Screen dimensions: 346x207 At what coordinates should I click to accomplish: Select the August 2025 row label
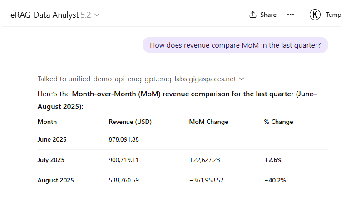click(55, 180)
